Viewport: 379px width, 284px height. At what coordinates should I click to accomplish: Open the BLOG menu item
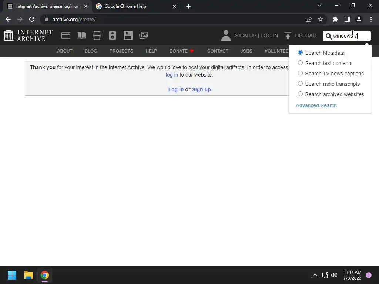coord(91,51)
